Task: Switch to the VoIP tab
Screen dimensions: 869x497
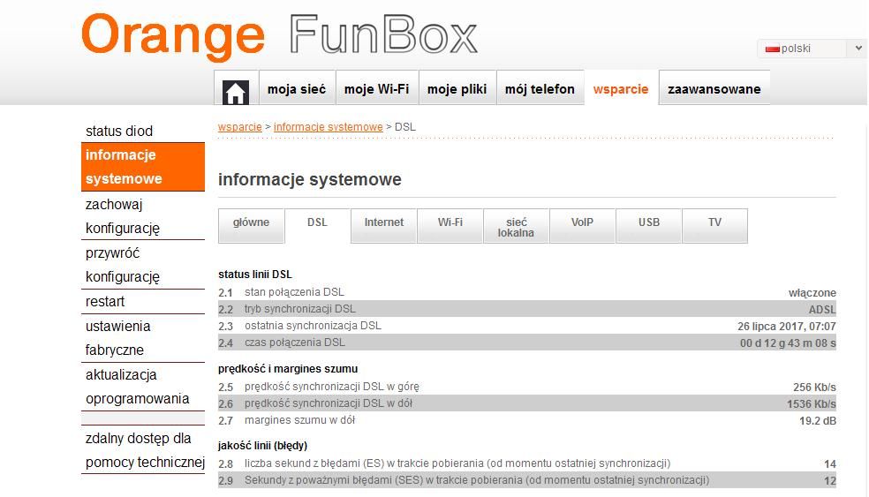Action: [x=583, y=225]
